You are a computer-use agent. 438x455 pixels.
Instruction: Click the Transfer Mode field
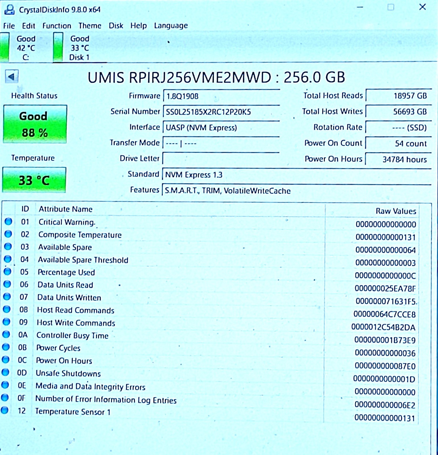click(x=221, y=143)
